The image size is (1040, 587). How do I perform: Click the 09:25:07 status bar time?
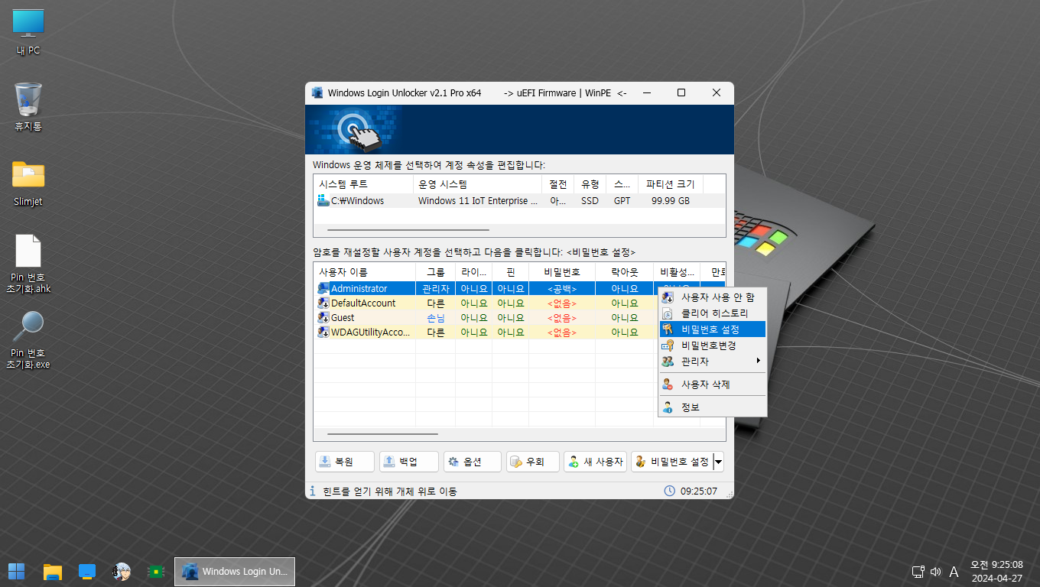pos(699,491)
